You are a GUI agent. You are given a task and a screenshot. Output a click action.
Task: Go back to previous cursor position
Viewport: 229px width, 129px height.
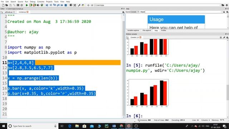88,5
